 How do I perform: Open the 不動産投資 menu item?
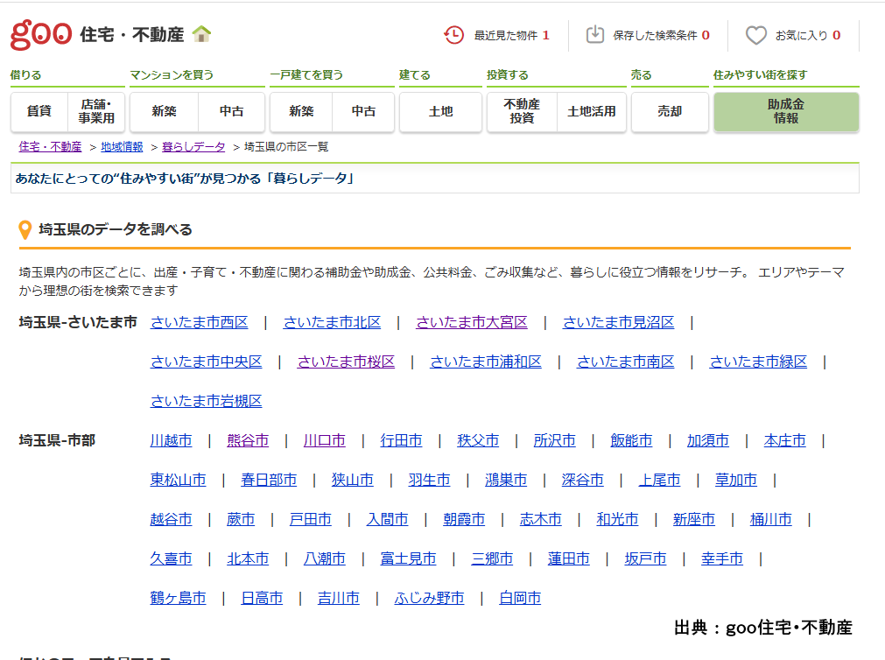[522, 112]
